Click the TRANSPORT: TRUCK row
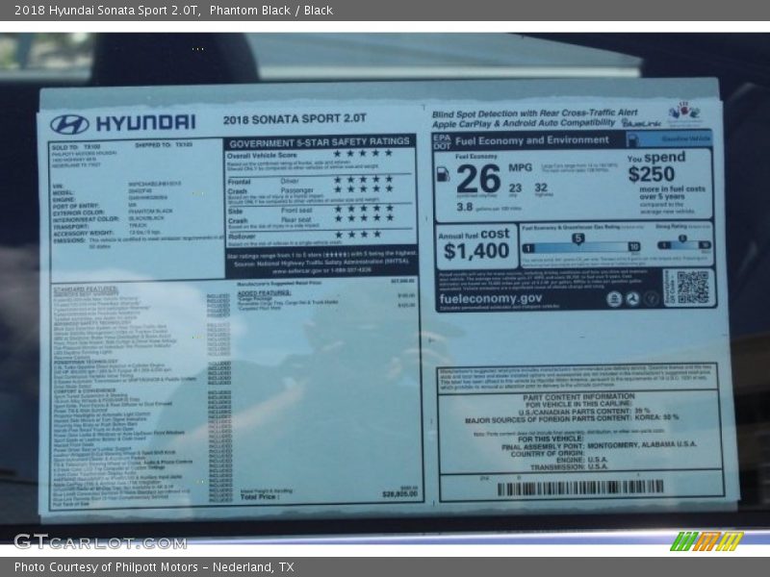 click(100, 226)
